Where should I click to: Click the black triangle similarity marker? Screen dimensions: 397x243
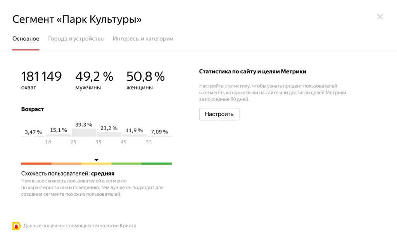(x=97, y=160)
